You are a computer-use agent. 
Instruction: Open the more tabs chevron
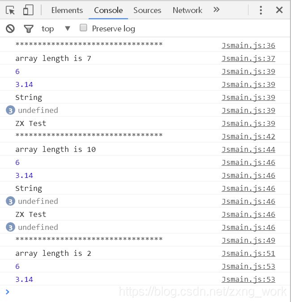(x=216, y=9)
